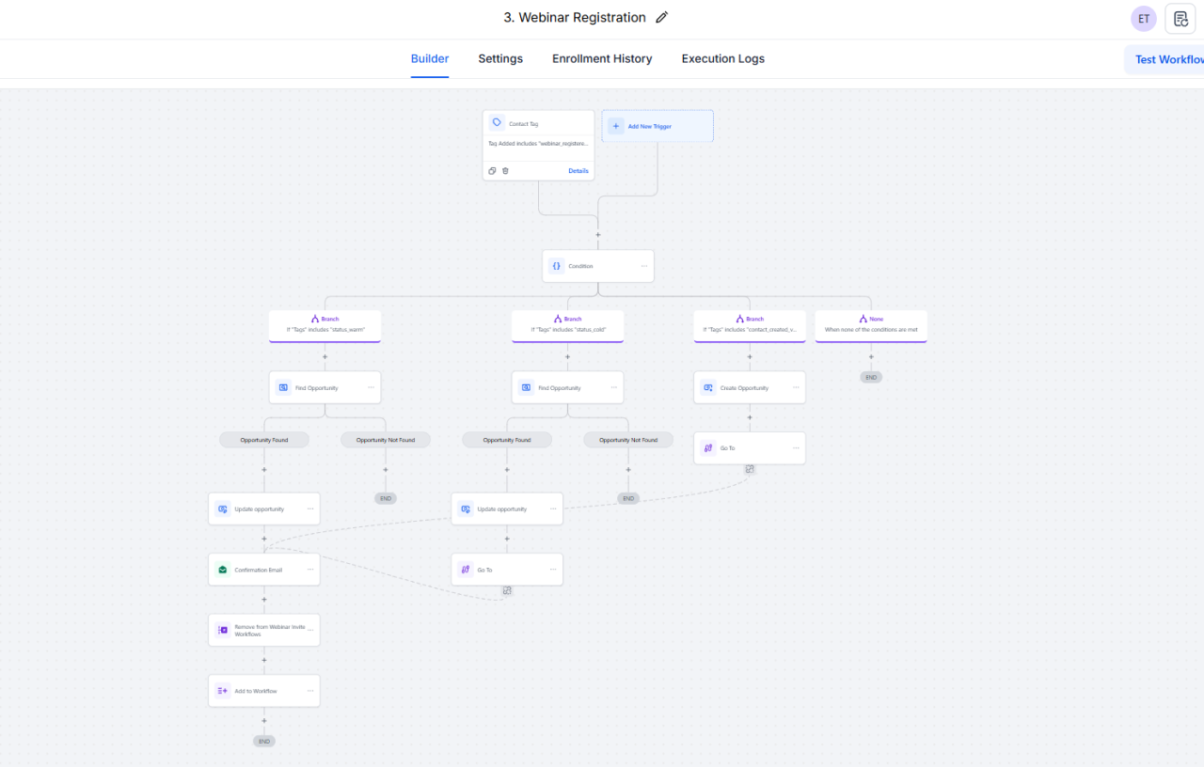Click the END node below Add to Workflow
Viewport: 1204px width, 767px height.
tap(264, 741)
